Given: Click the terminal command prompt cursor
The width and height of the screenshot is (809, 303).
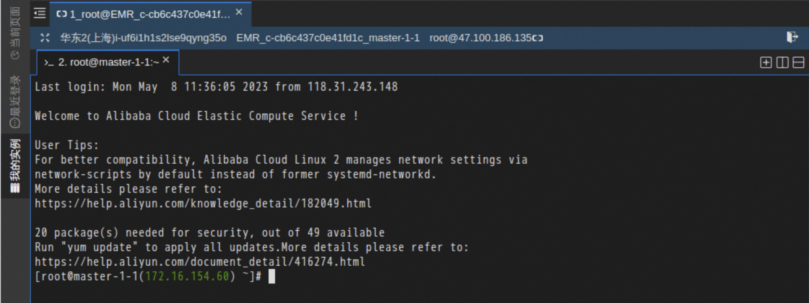Looking at the screenshot, I should (x=271, y=276).
